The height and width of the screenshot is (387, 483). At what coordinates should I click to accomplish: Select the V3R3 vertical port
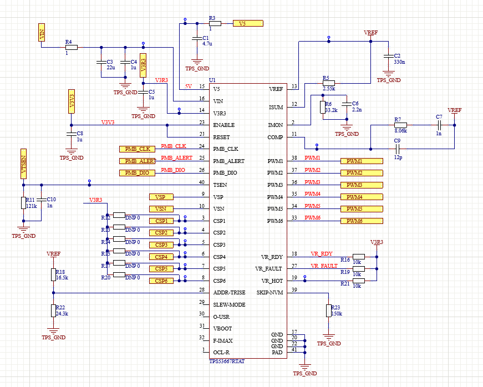pos(143,65)
